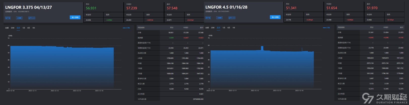Click the LNGFOR 4.5 01/16/28 bond title

226,7
